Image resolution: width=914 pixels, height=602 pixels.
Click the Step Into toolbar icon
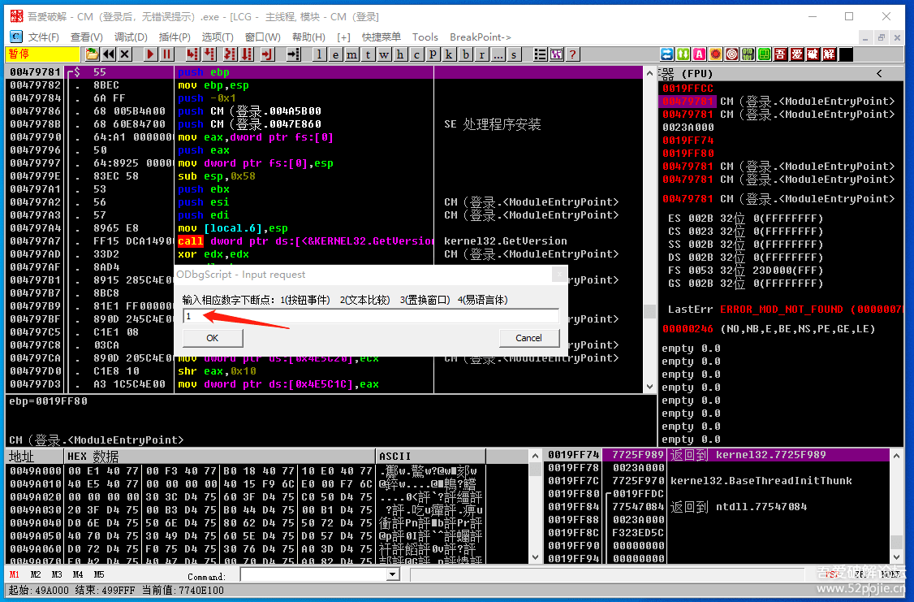(x=192, y=54)
